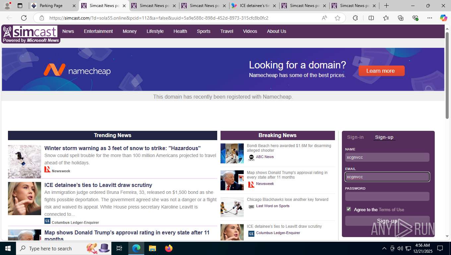Open the Collections icon
This screenshot has height=255, width=451.
point(401,18)
